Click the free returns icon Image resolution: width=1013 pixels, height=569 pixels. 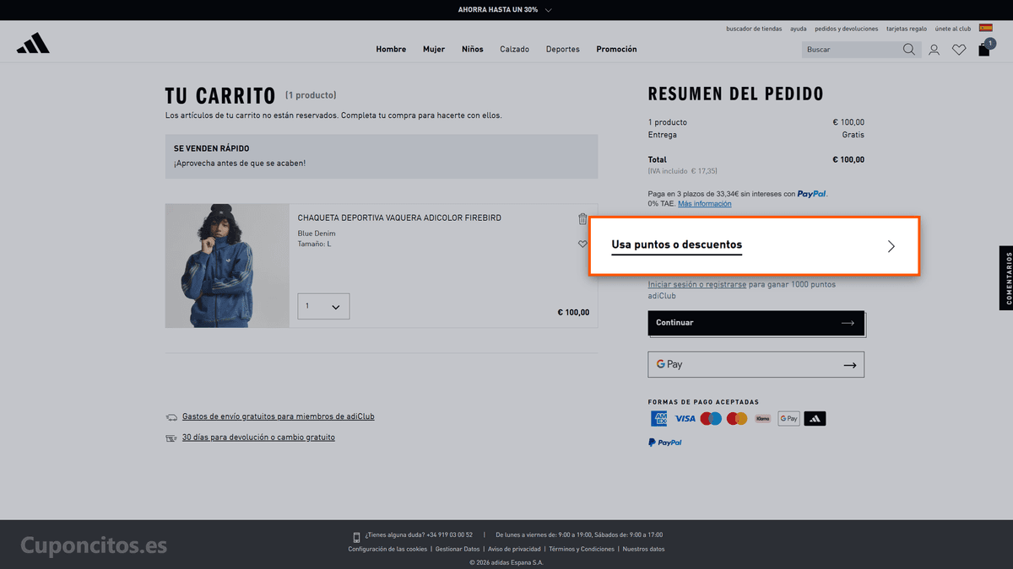coord(171,437)
